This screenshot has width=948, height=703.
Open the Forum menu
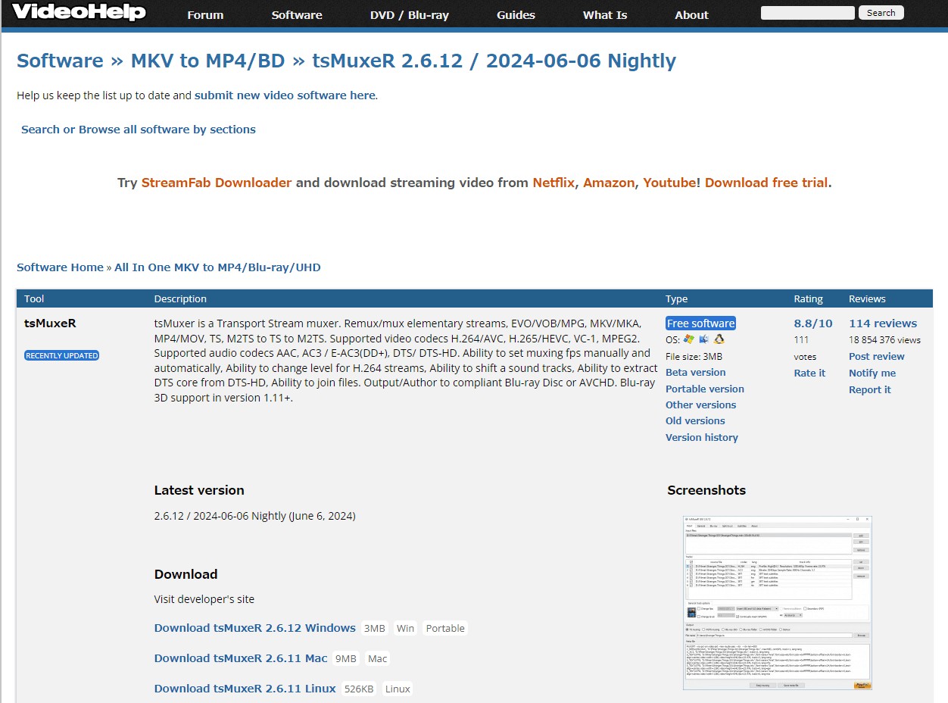[205, 15]
